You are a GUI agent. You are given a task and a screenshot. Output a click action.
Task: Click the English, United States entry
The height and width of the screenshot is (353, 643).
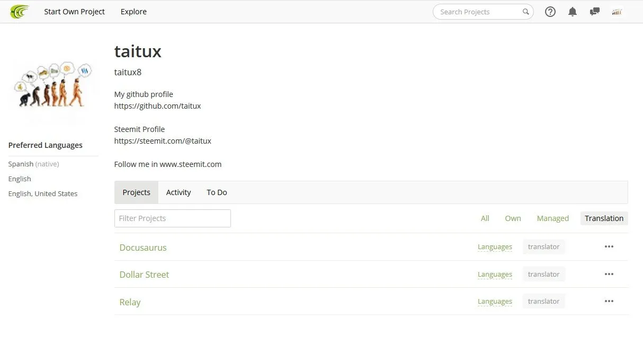coord(43,194)
